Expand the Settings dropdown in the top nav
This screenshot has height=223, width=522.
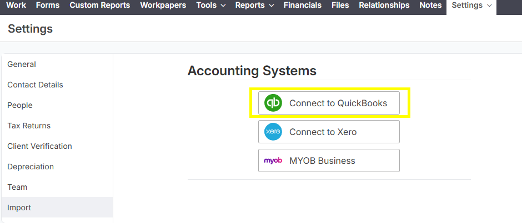click(471, 6)
